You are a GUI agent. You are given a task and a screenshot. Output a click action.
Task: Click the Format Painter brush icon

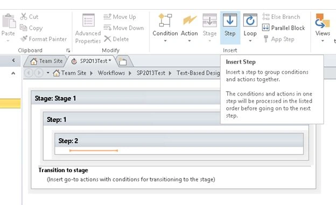(24, 39)
